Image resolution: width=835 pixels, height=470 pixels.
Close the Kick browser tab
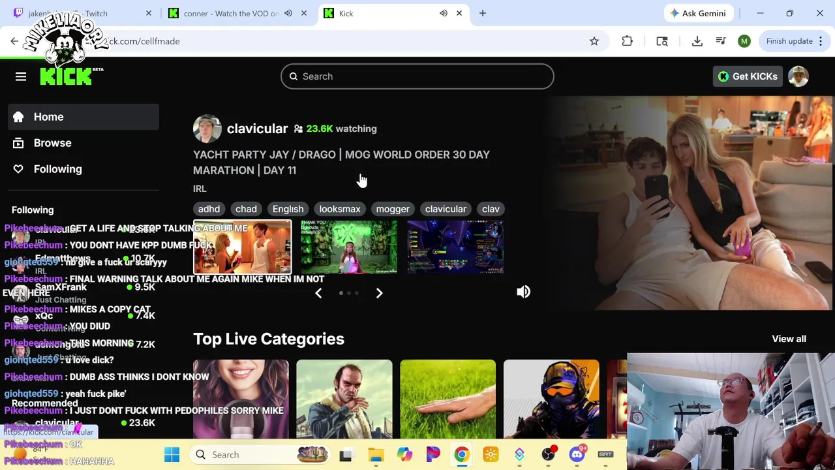459,13
